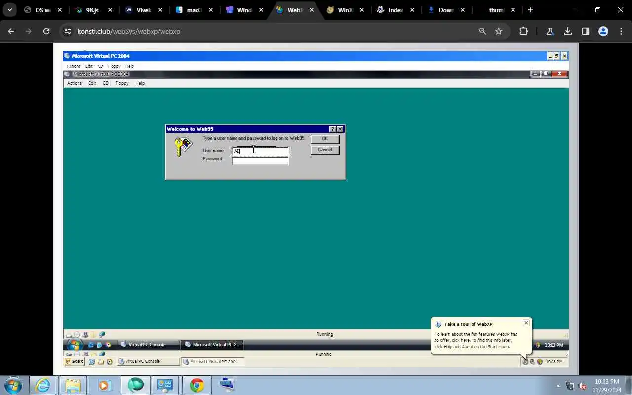Screen dimensions: 632x395
Task: Launch Internet Explorer from Windows taskbar
Action: tap(42, 385)
